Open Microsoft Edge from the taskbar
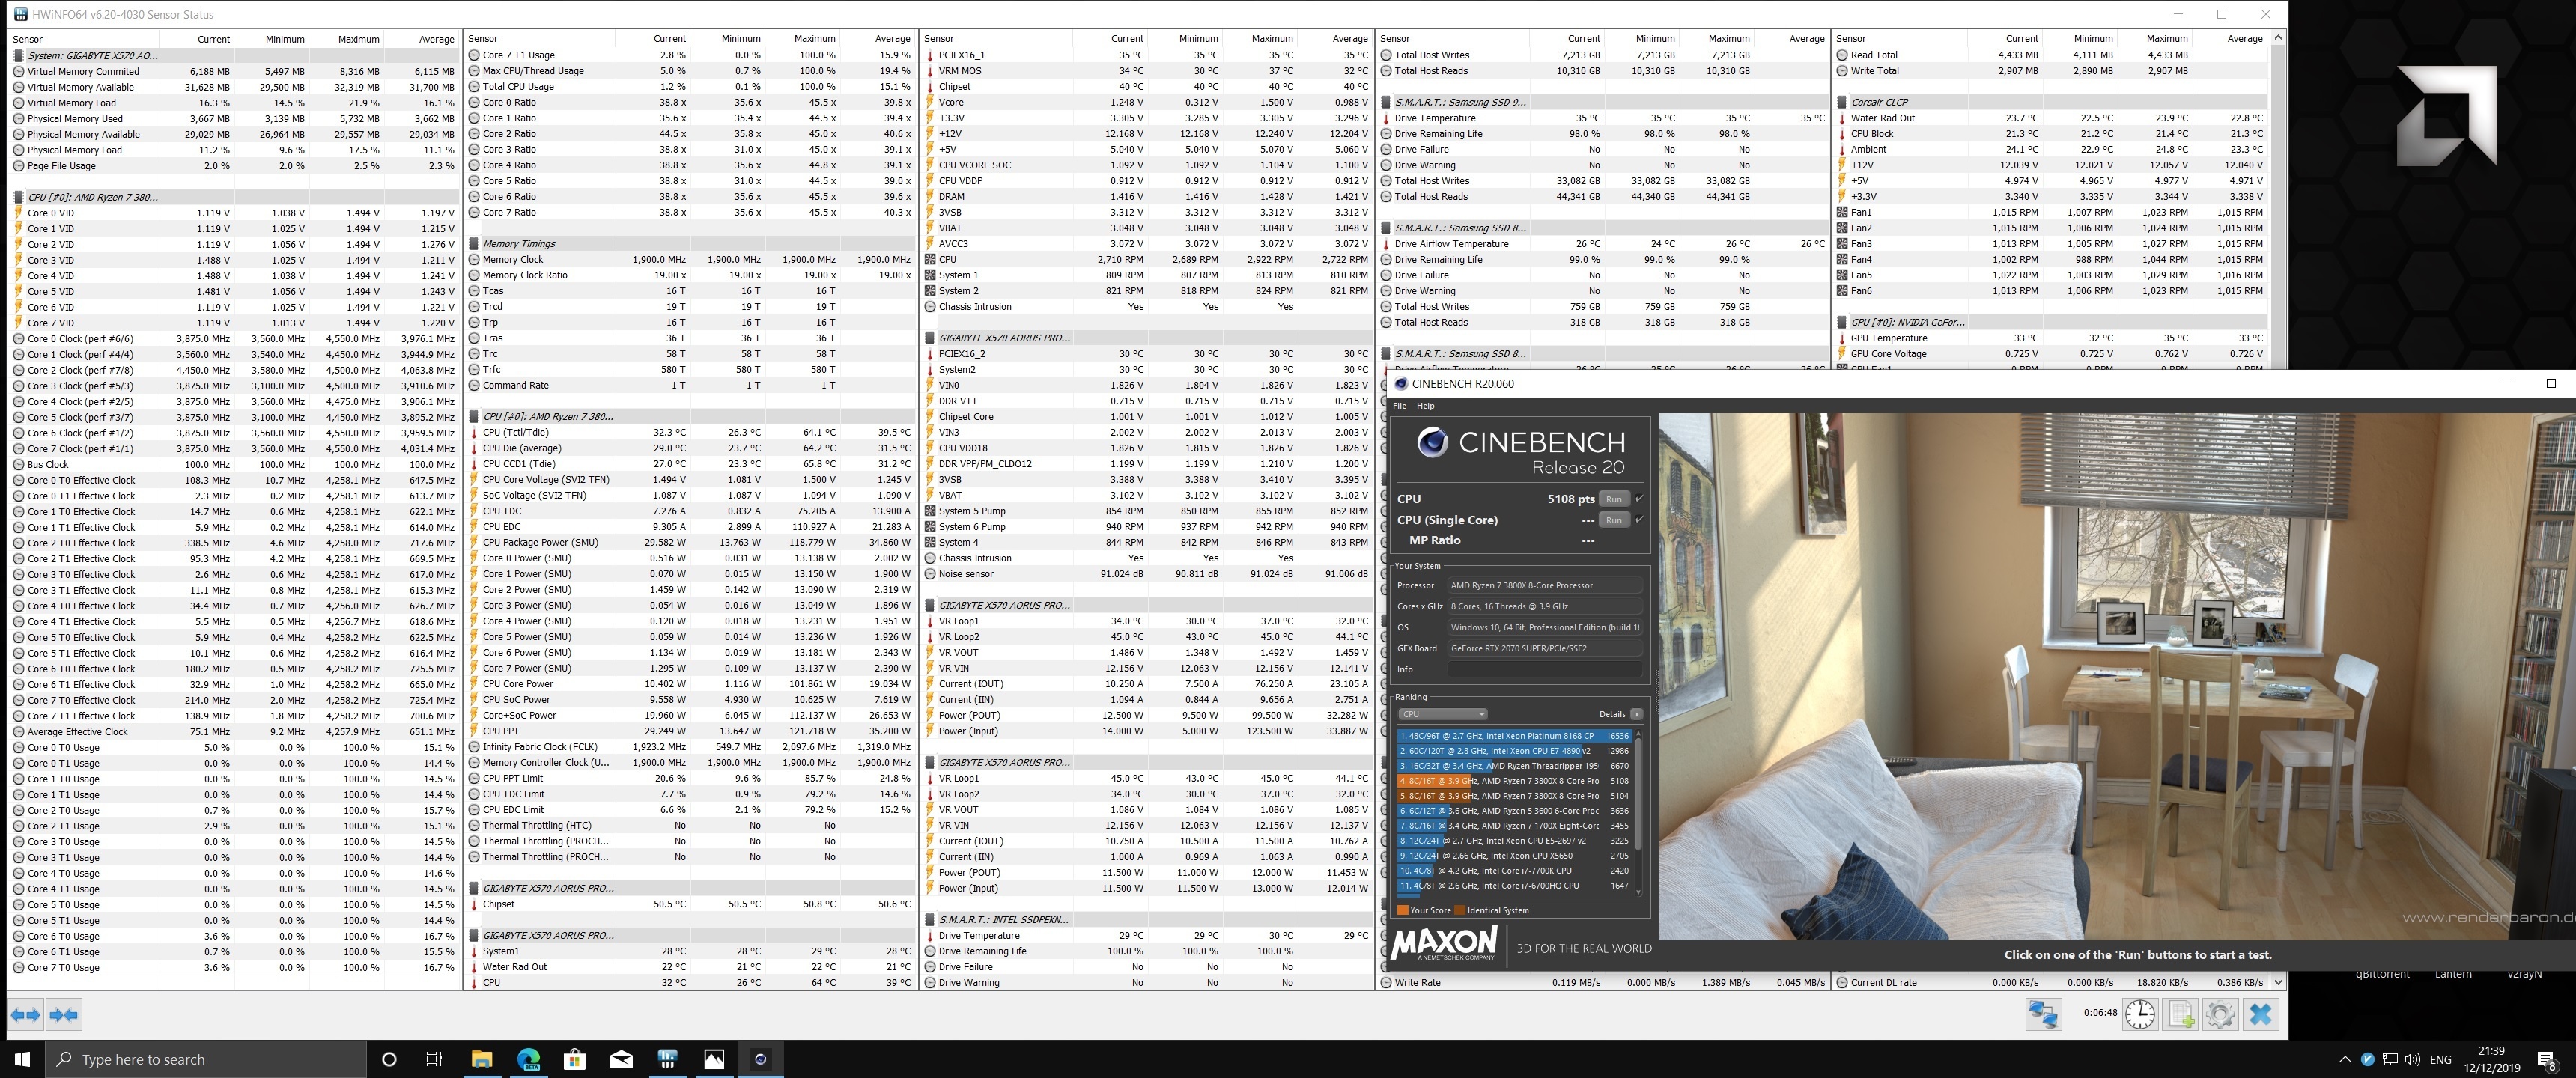Image resolution: width=2576 pixels, height=1078 pixels. pos(528,1059)
